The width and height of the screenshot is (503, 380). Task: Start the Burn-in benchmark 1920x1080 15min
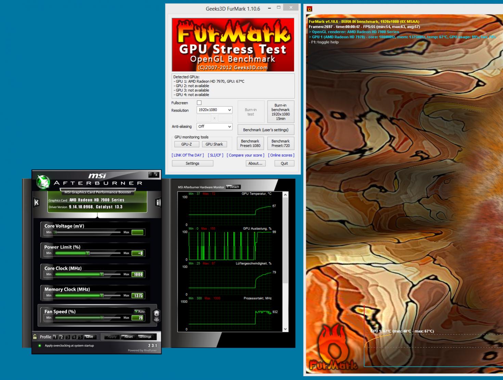[281, 112]
